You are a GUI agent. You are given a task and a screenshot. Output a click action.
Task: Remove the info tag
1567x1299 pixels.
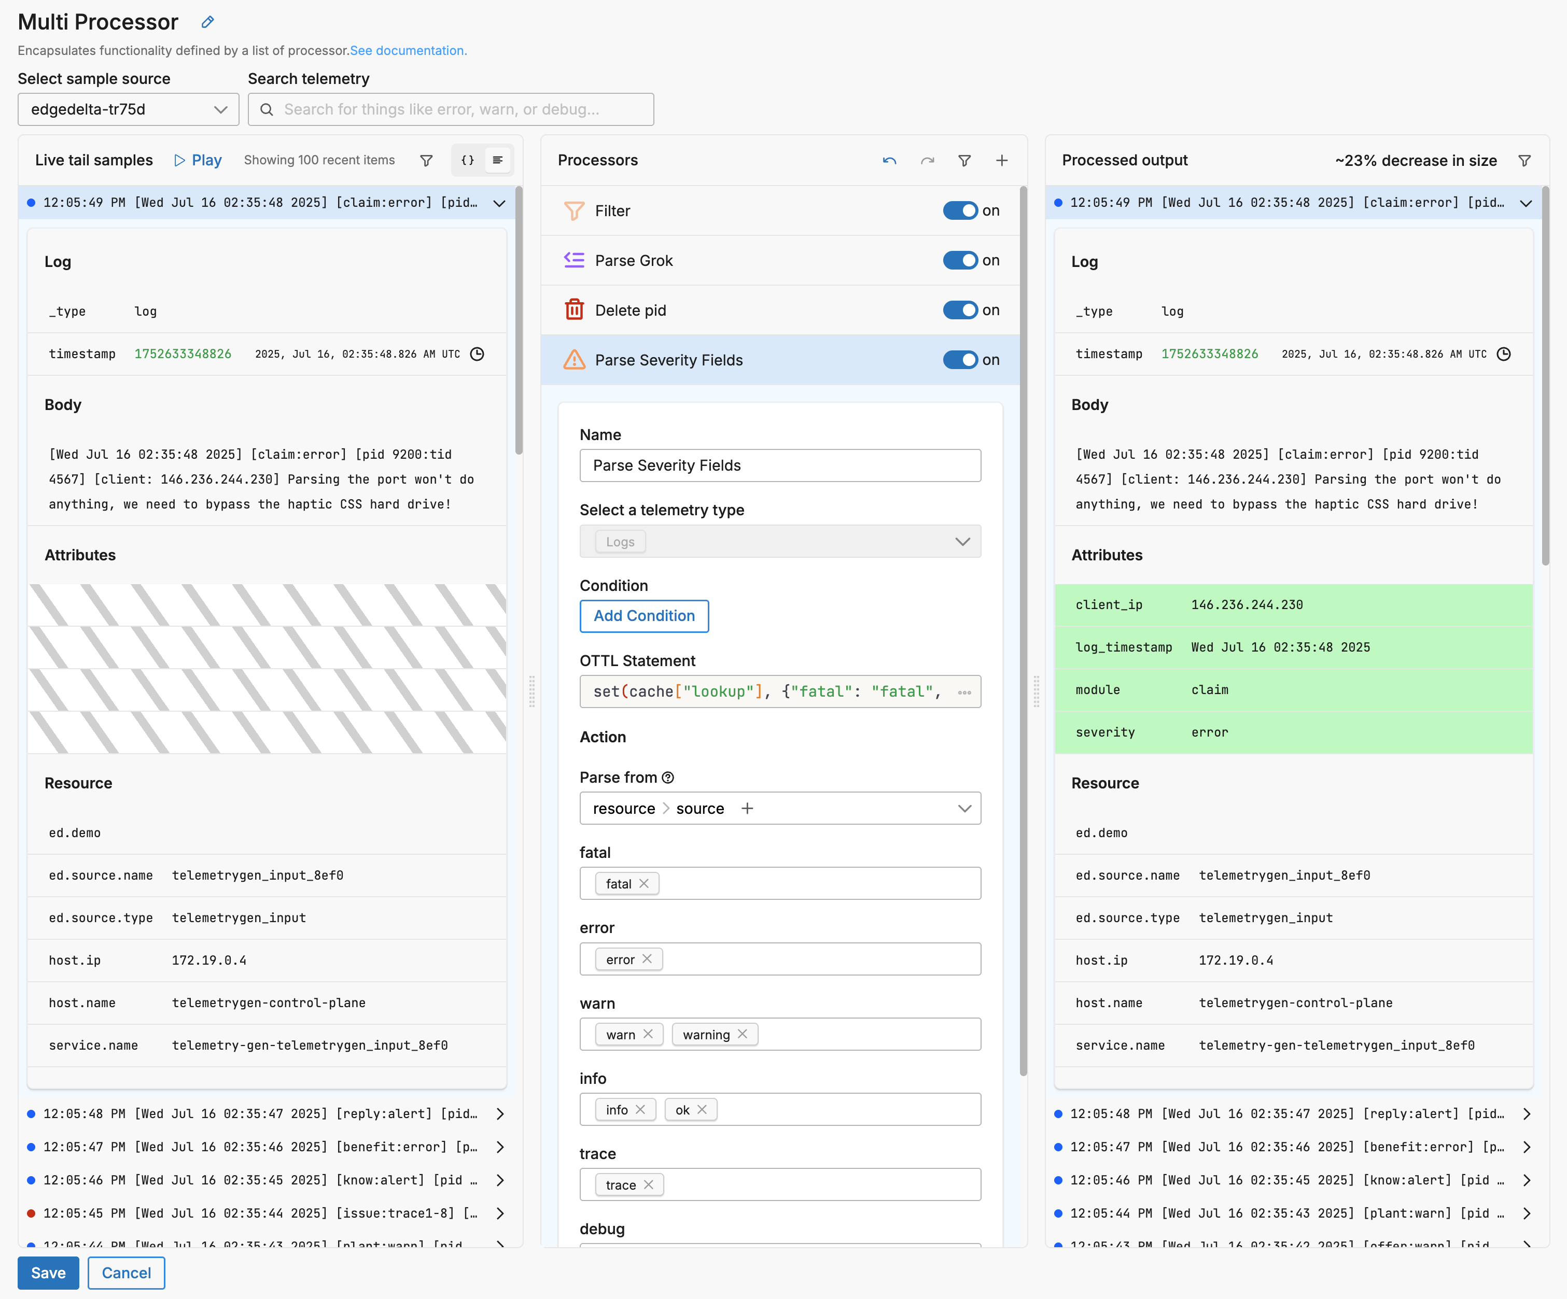click(640, 1109)
